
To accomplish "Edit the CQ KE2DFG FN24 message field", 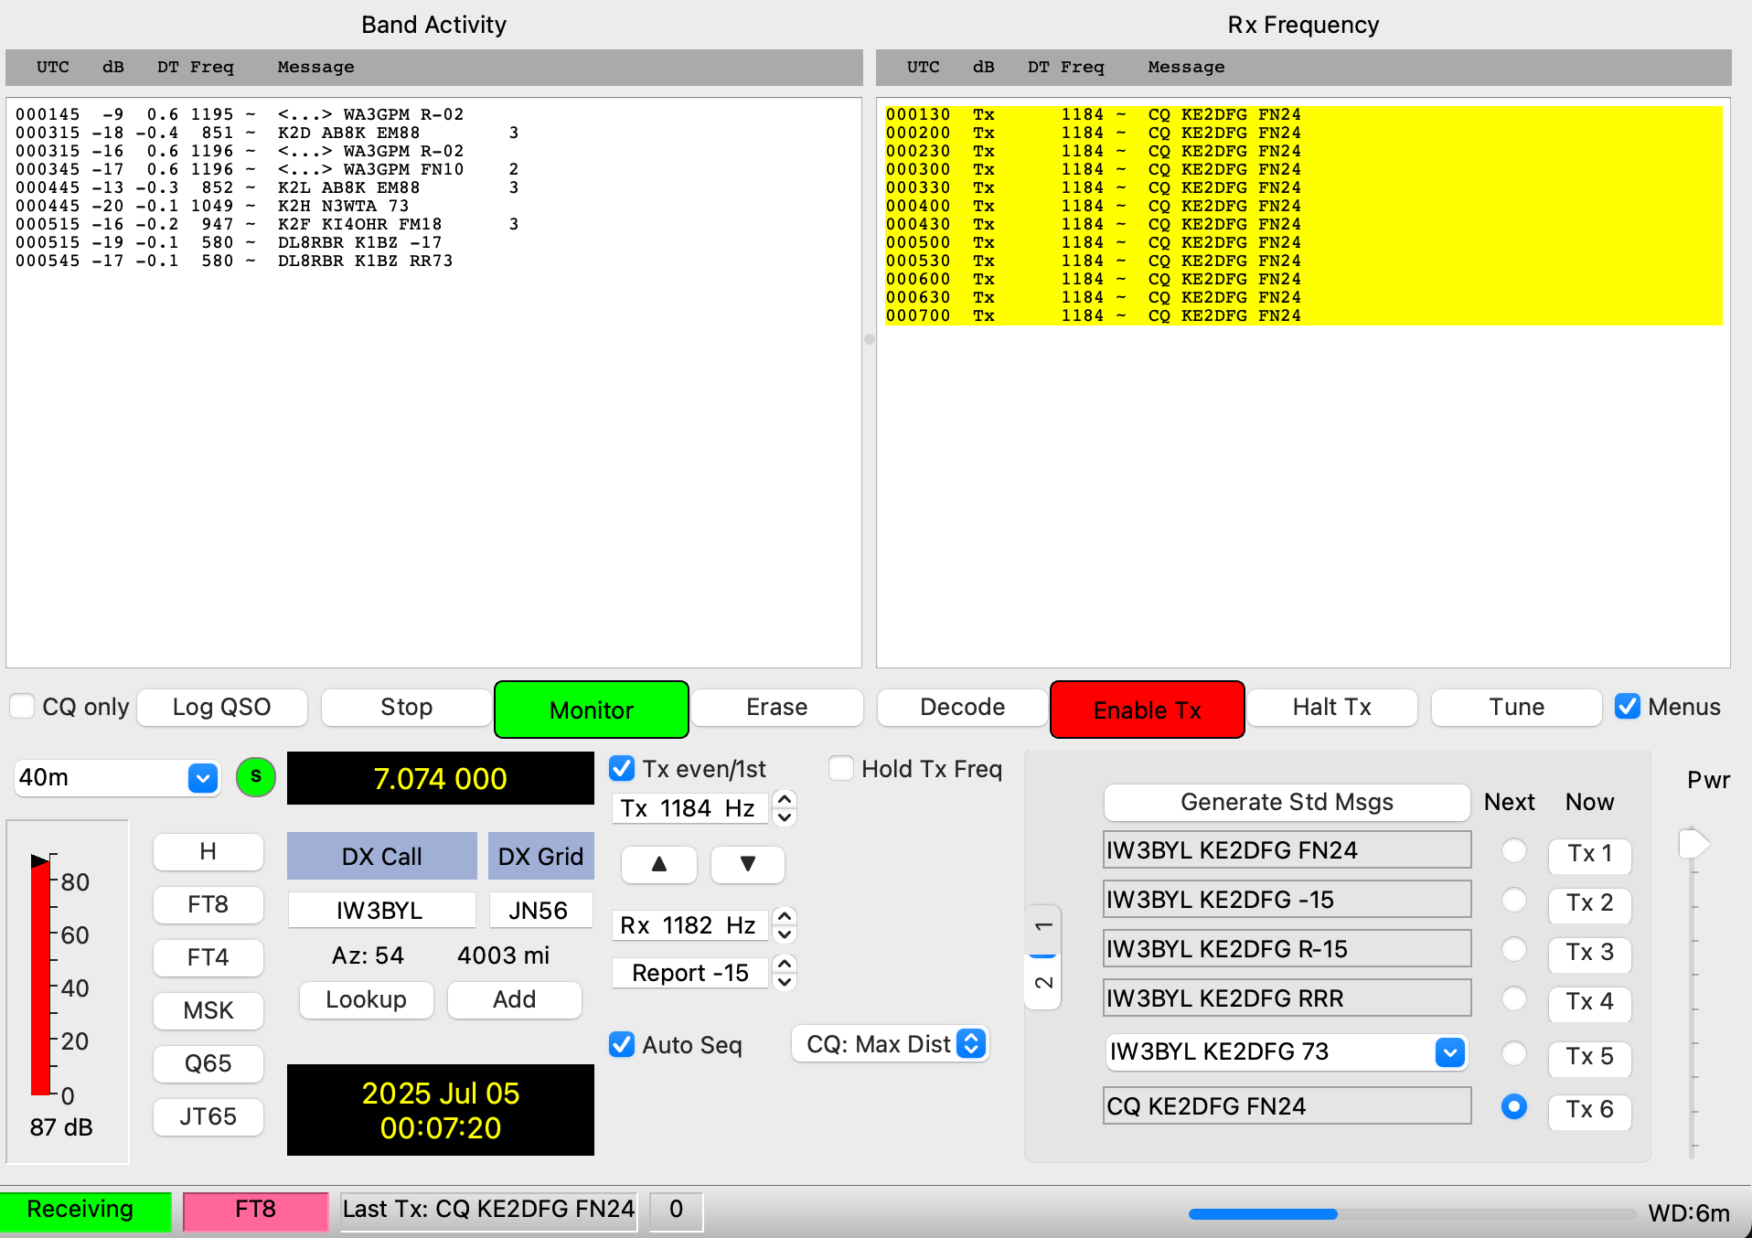I will (x=1287, y=1106).
